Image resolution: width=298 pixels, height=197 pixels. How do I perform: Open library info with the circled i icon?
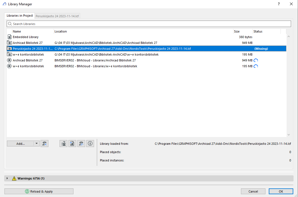coord(90,143)
